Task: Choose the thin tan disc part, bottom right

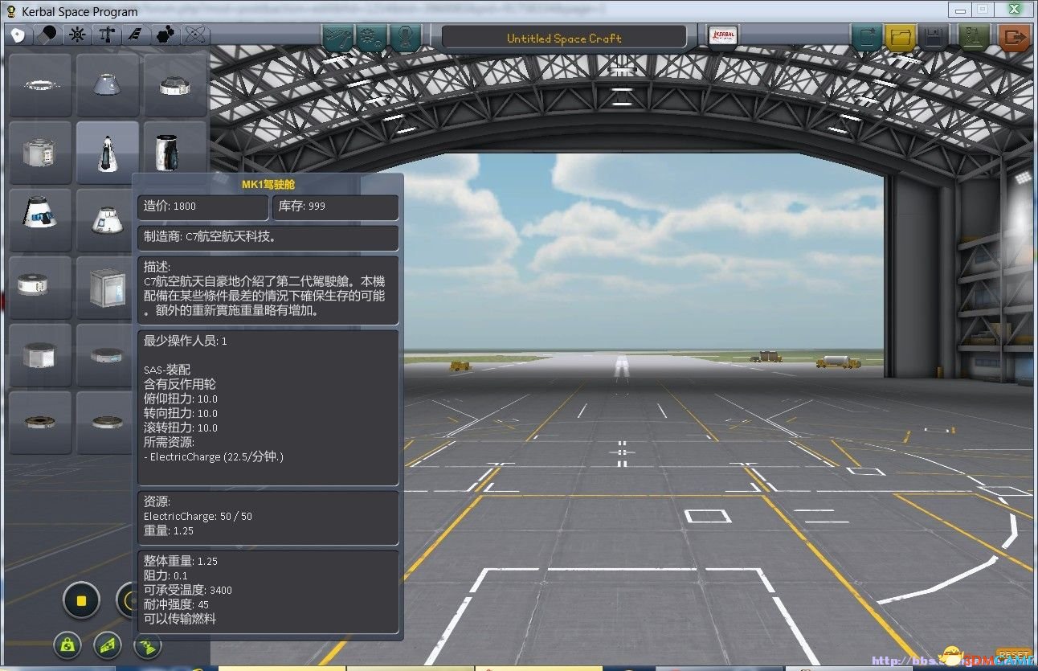Action: tap(104, 423)
